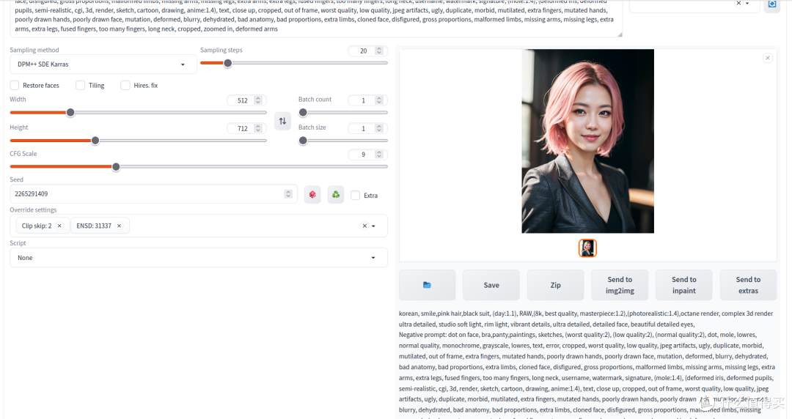Viewport: 792px width, 419px height.
Task: Click the Batch count stepper arrows
Action: pos(379,100)
